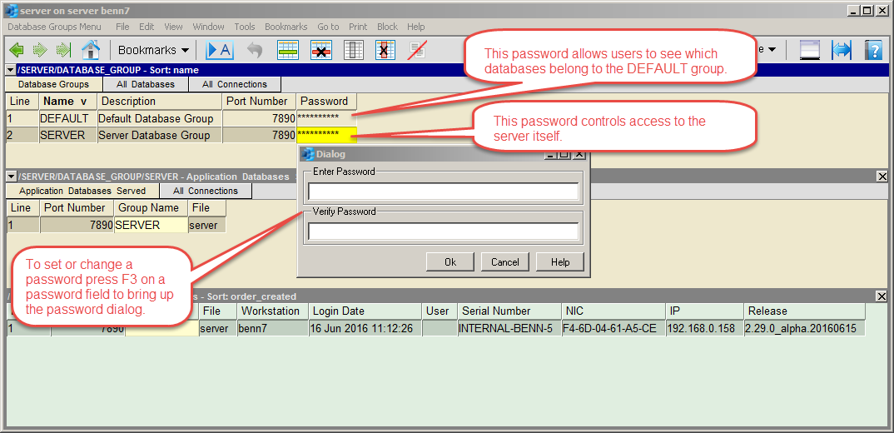Collapse the Application Databases panel triangle
Screen dimensions: 894x433
11,177
